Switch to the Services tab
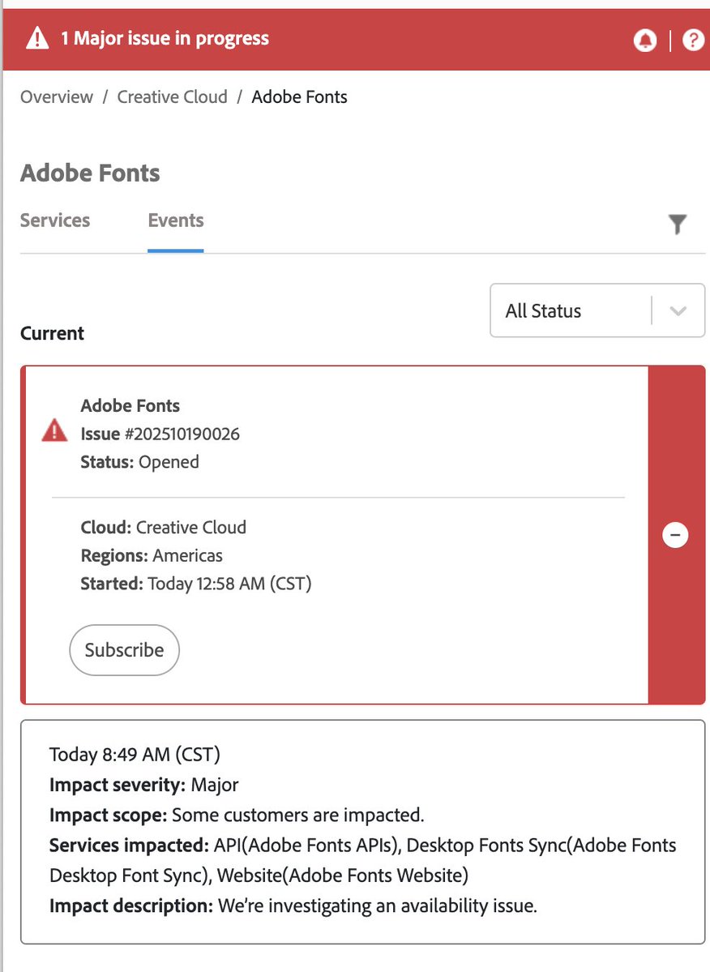This screenshot has height=972, width=710. pos(55,220)
